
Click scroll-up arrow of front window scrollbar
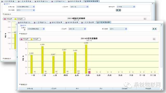coord(161,25)
